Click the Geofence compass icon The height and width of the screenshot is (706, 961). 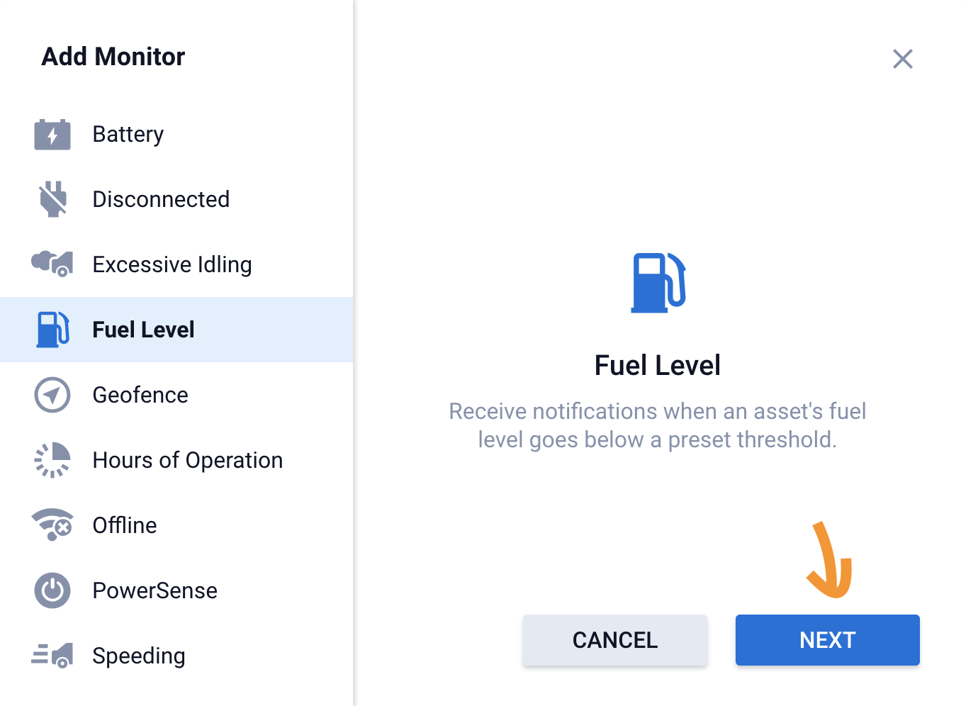52,395
